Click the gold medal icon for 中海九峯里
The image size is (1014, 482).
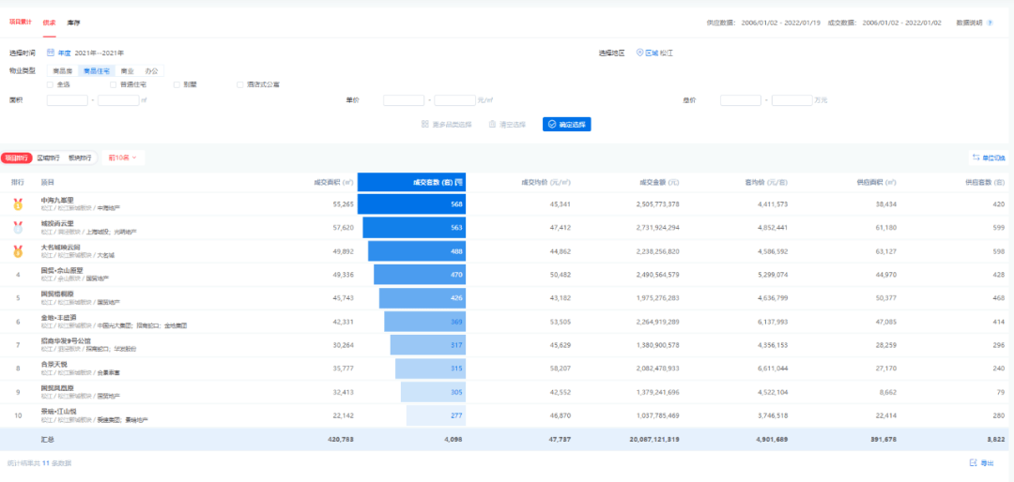17,203
